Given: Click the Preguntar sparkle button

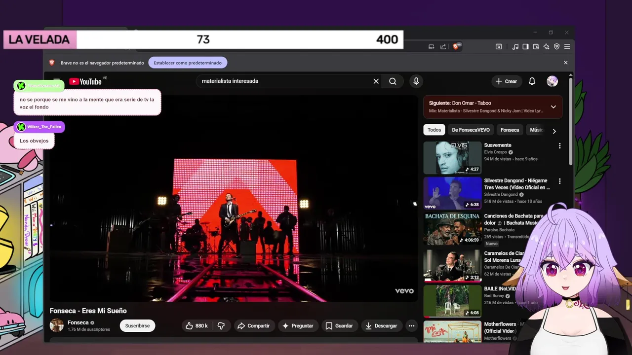Looking at the screenshot, I should 298,326.
